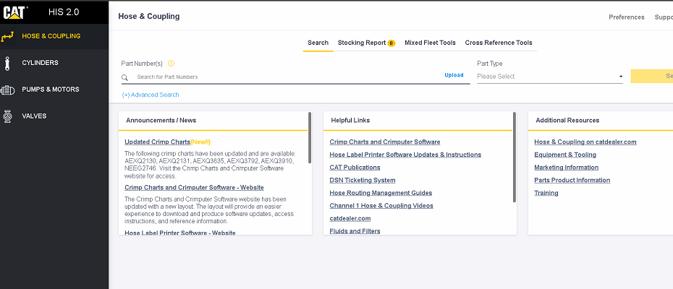Image resolution: width=673 pixels, height=289 pixels.
Task: Click the Stocking Report count badge
Action: [391, 43]
